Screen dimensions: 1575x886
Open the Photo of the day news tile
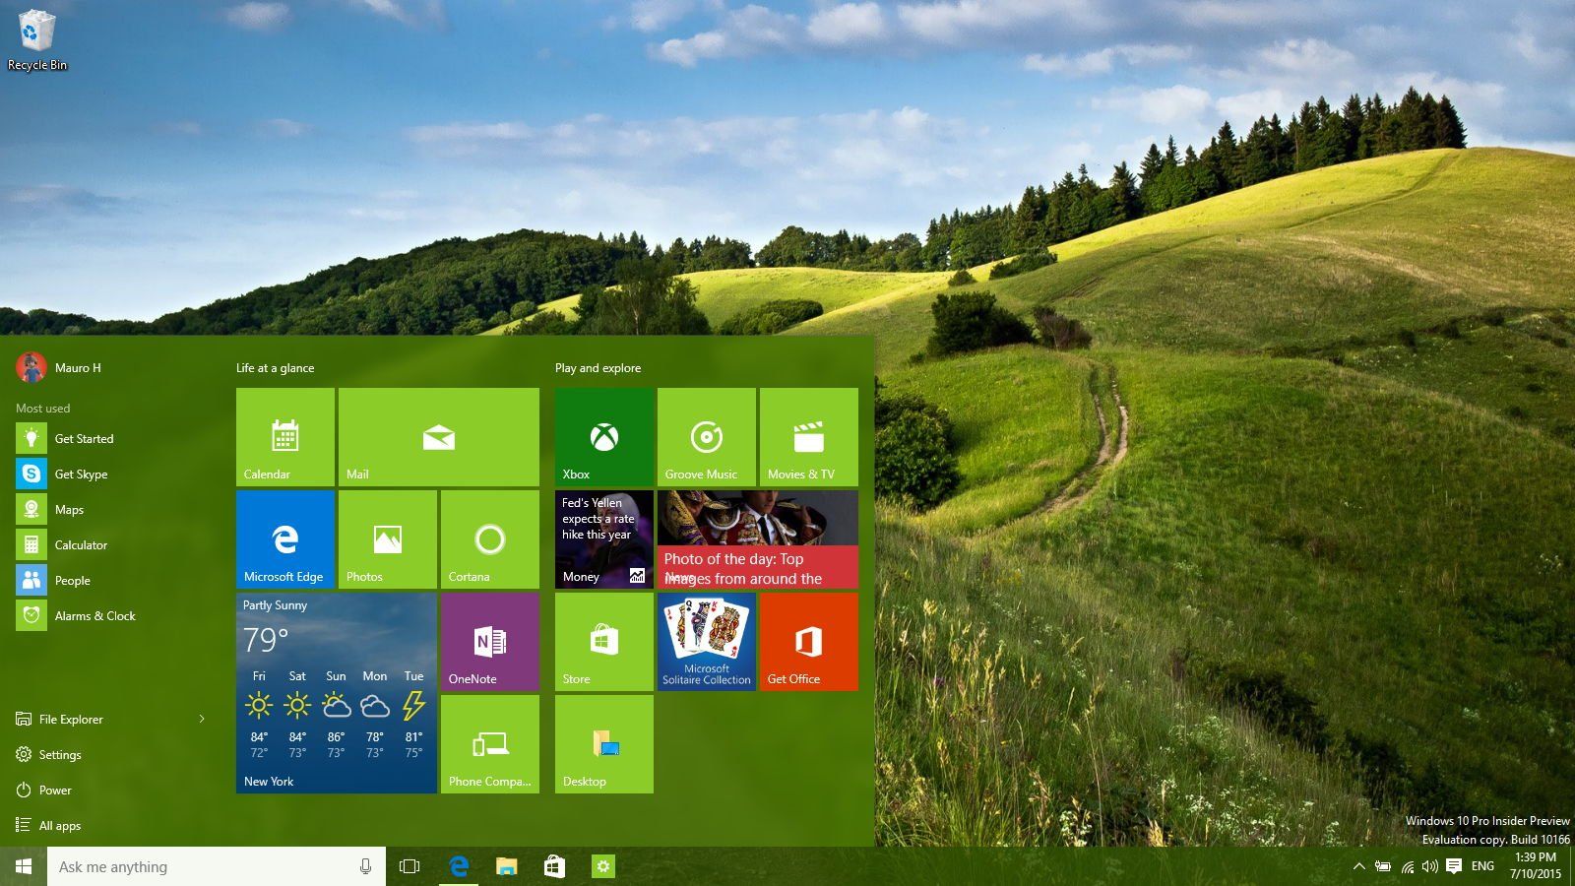[x=758, y=539]
